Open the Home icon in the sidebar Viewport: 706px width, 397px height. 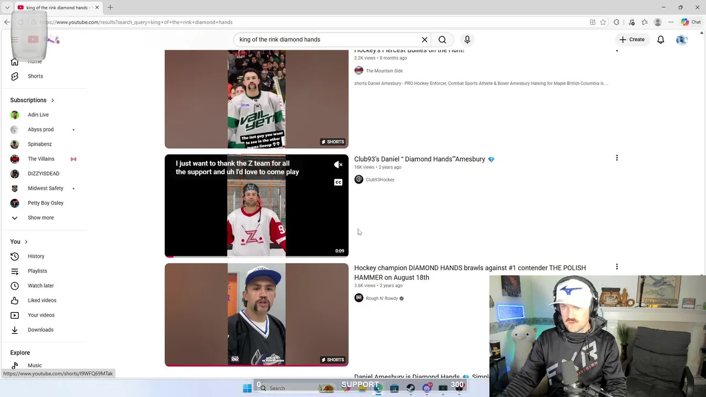pos(15,61)
